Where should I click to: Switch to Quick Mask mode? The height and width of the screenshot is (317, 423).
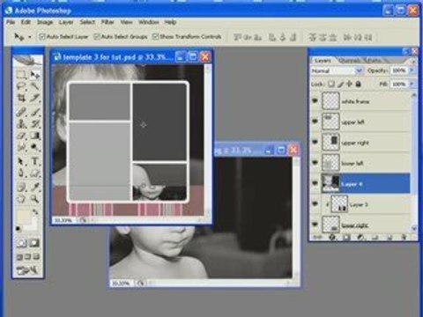[x=34, y=243]
